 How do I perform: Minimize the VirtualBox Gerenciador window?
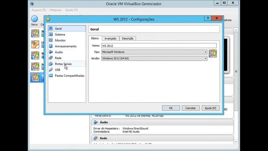(217, 3)
